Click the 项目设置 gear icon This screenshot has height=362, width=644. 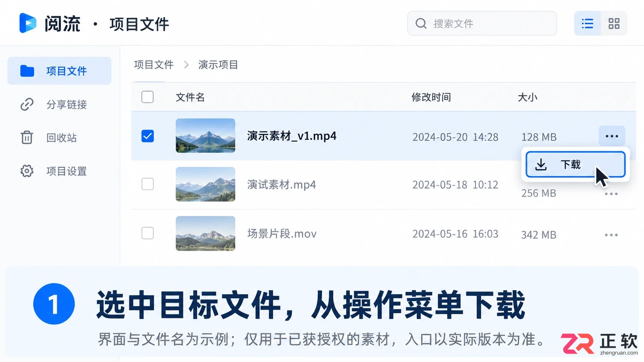[x=27, y=171]
